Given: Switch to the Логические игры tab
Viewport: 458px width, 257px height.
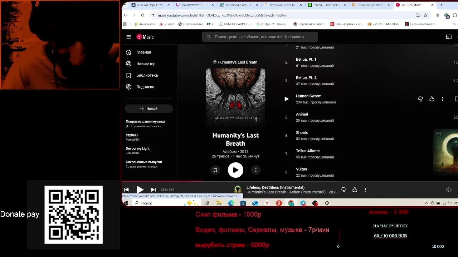Looking at the screenshot, I should tap(239, 5).
